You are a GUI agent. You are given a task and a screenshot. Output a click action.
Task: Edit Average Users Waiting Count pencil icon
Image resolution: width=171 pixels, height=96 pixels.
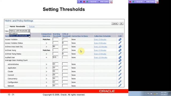click(120, 61)
